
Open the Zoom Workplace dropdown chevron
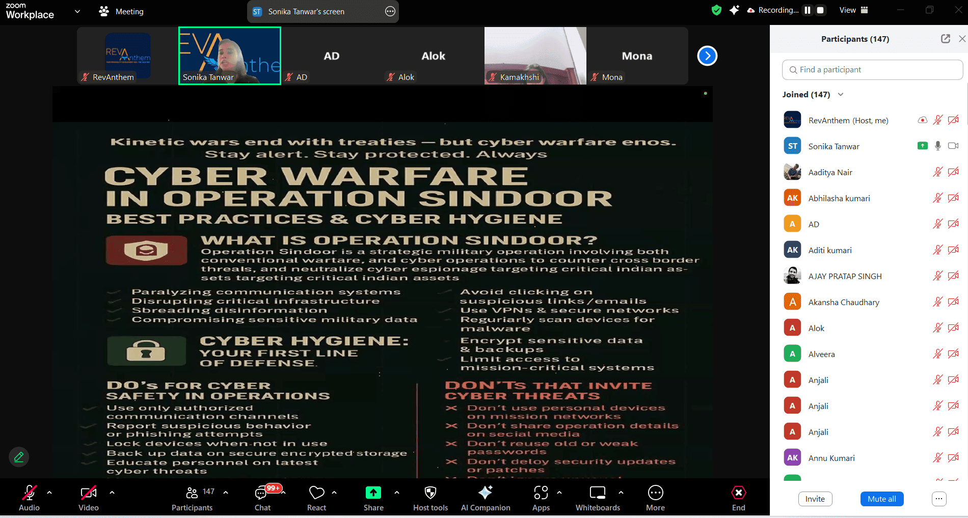(77, 11)
